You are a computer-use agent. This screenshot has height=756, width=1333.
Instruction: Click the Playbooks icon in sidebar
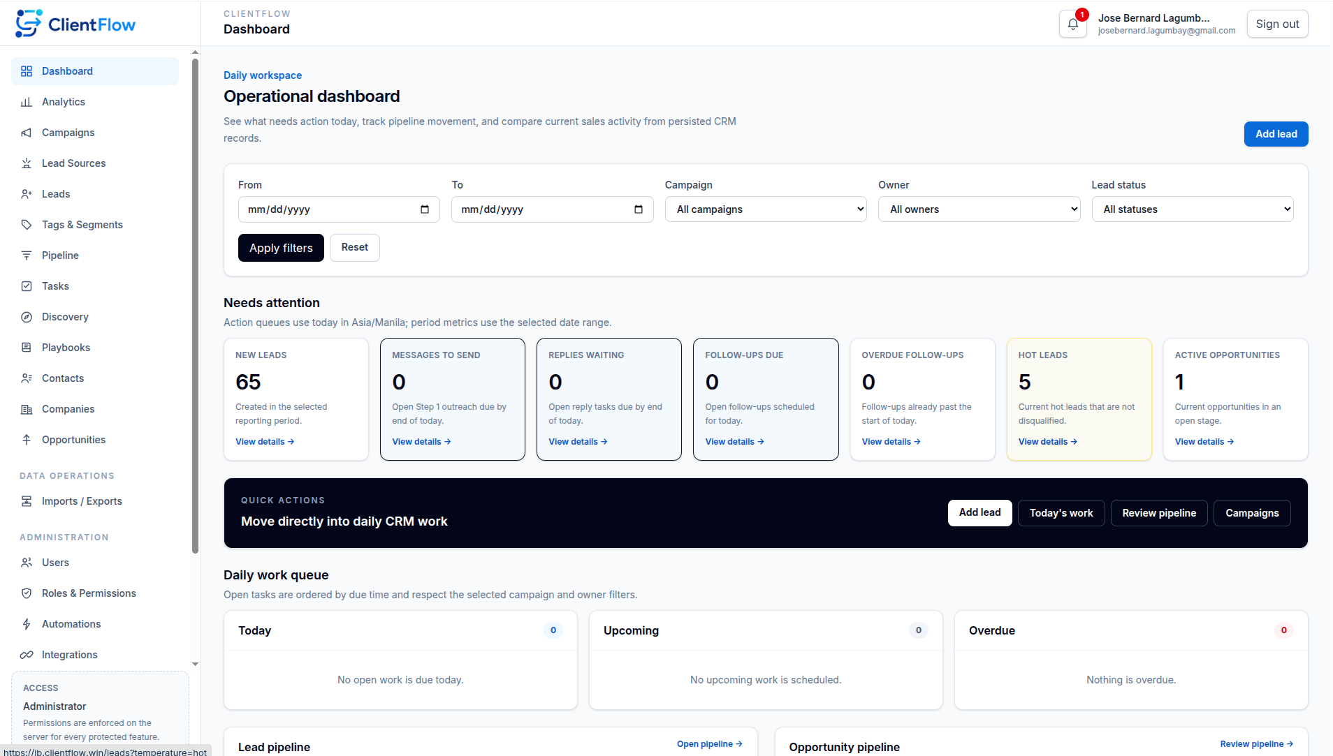[x=27, y=348]
